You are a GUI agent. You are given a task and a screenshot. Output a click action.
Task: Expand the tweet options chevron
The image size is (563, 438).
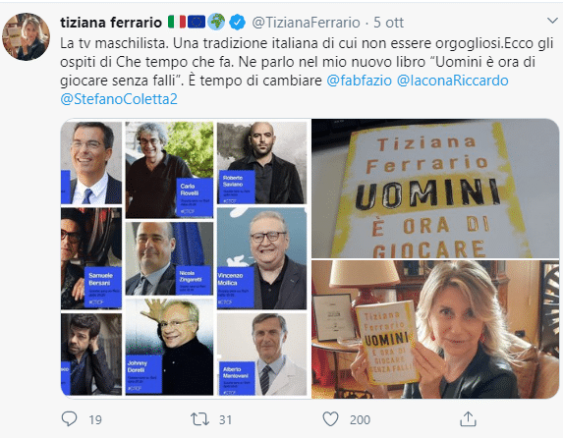552,21
